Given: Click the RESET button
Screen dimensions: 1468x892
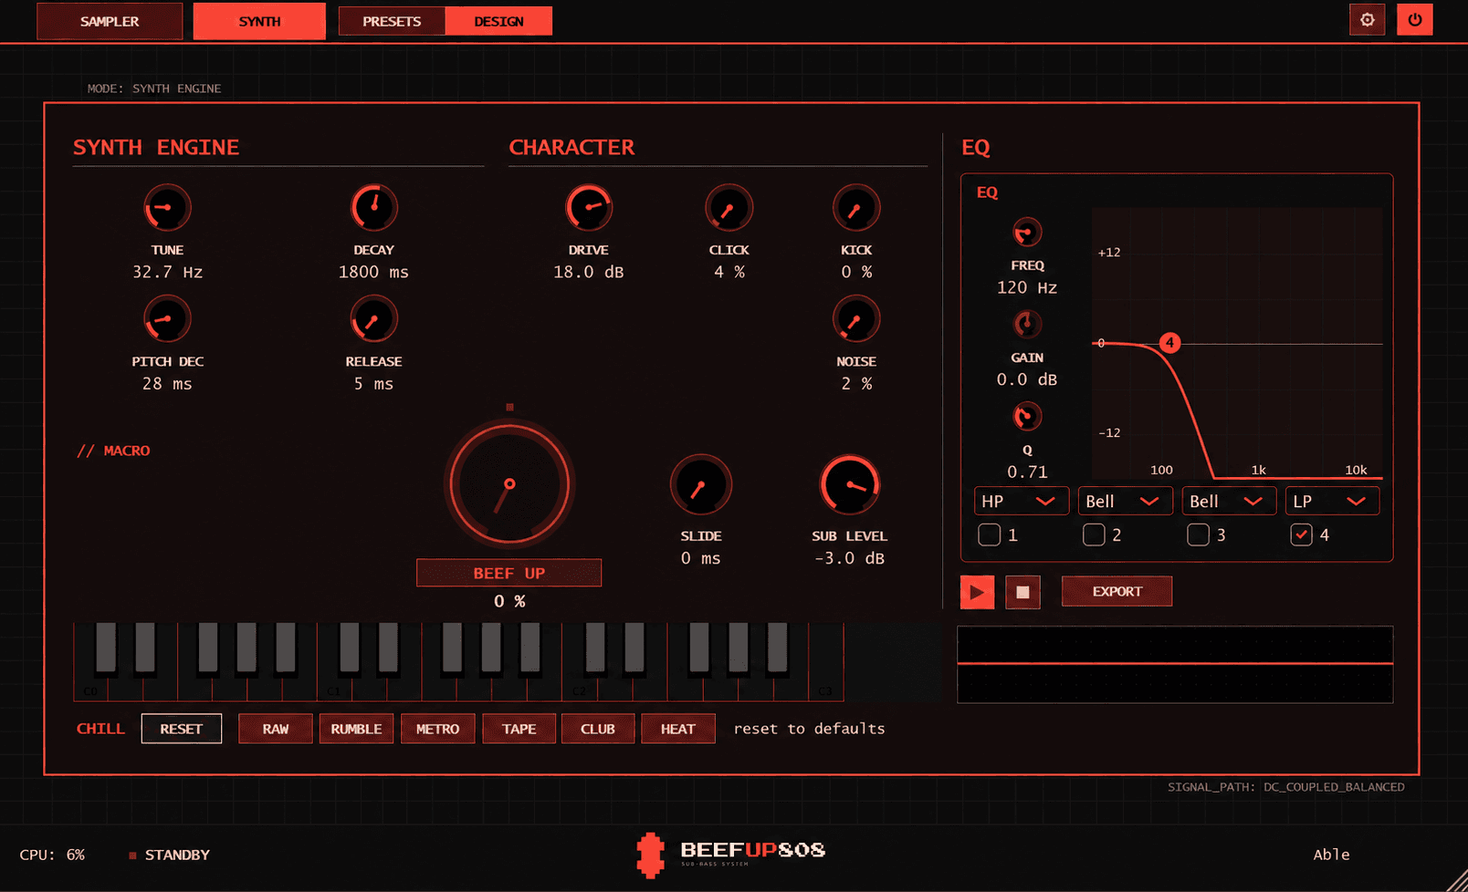Looking at the screenshot, I should 181,729.
